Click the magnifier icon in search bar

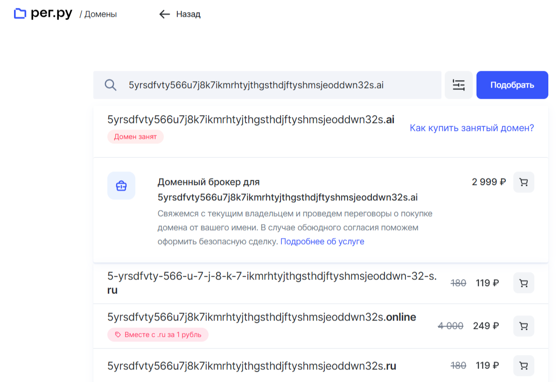(111, 85)
